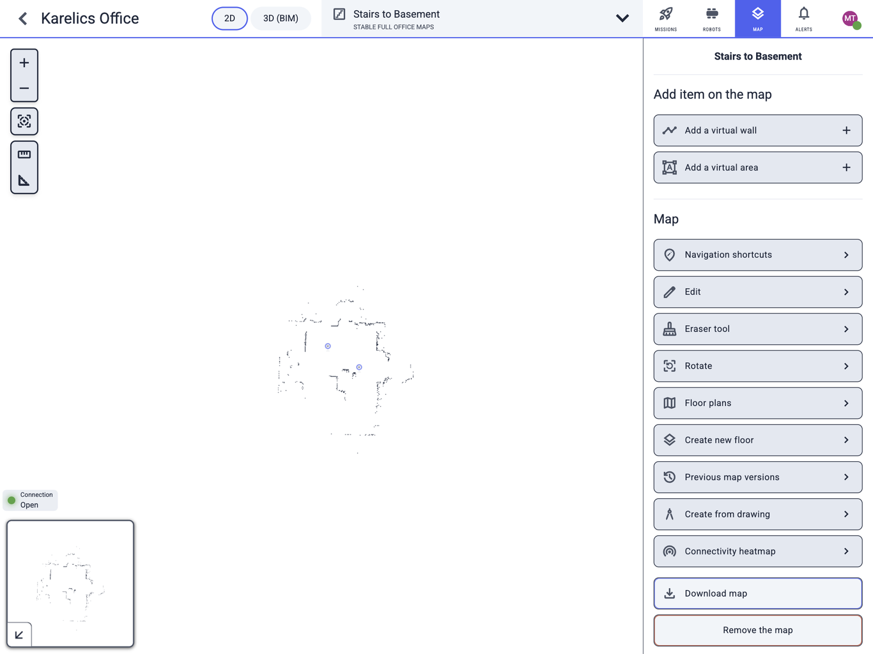
Task: Click the plus icon for virtual wall
Action: pyautogui.click(x=846, y=130)
